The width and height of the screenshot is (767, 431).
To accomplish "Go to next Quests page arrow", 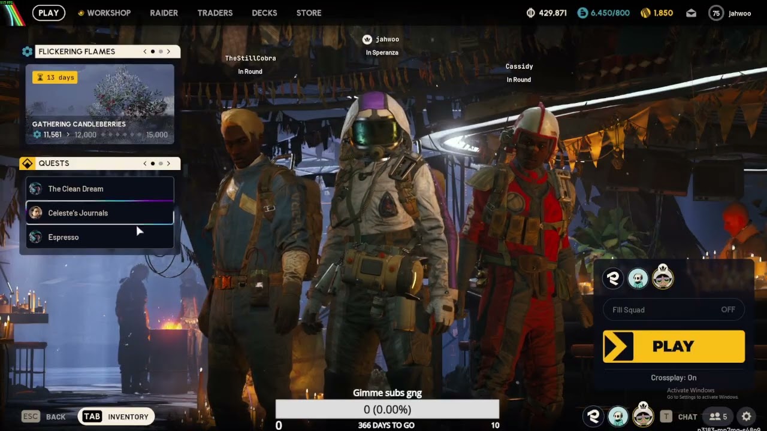I will 168,163.
